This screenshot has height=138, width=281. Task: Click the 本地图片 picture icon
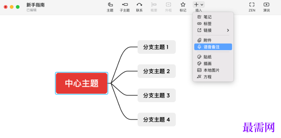(199, 70)
